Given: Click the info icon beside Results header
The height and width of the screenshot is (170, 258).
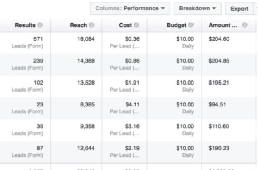Looking at the screenshot, I should (40, 26).
